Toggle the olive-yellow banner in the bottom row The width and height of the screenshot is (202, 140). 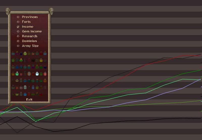tap(17, 95)
